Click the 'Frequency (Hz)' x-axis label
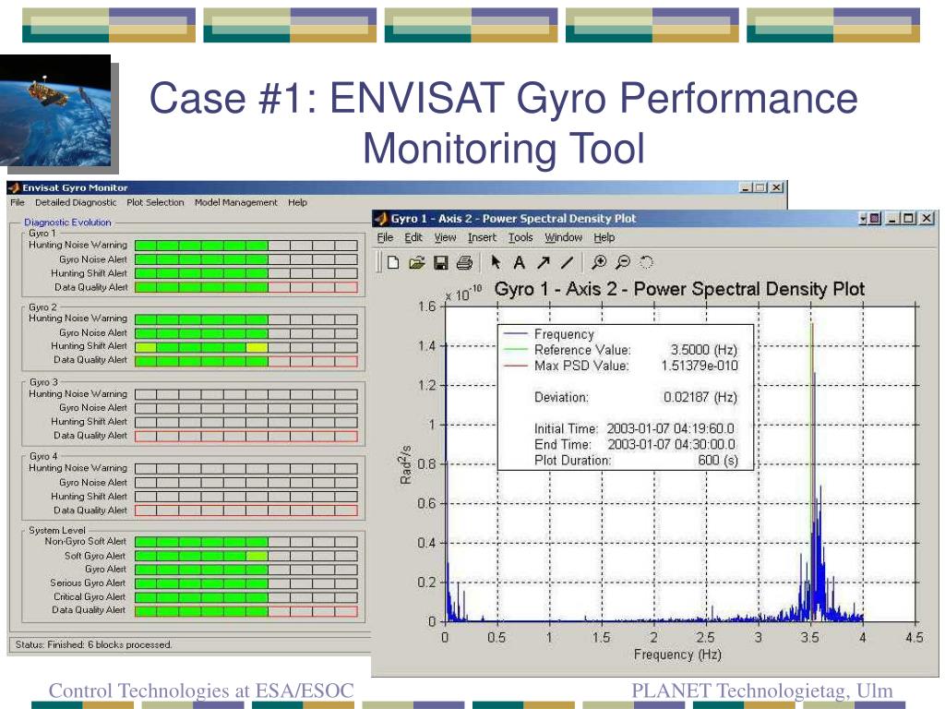Image resolution: width=945 pixels, height=709 pixels. [677, 655]
